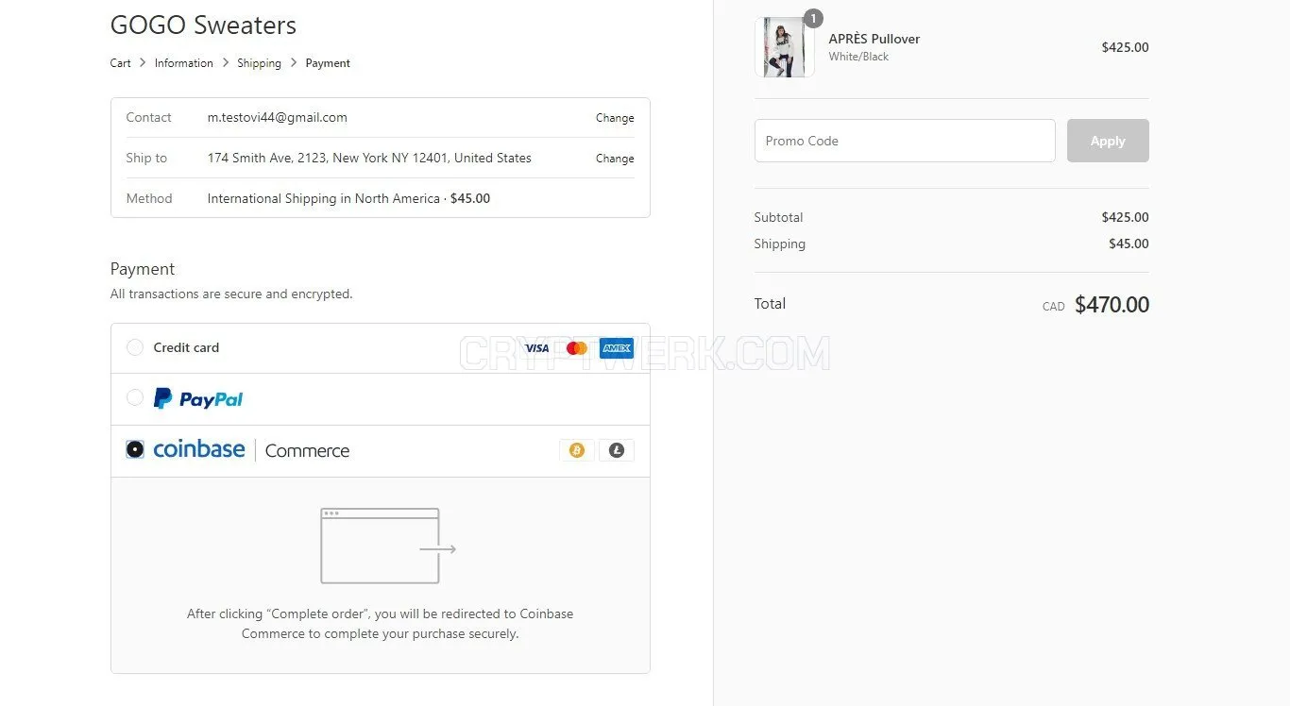Click the email m.testovi44@gmail.com
Viewport: 1290px width, 706px height.
(278, 118)
